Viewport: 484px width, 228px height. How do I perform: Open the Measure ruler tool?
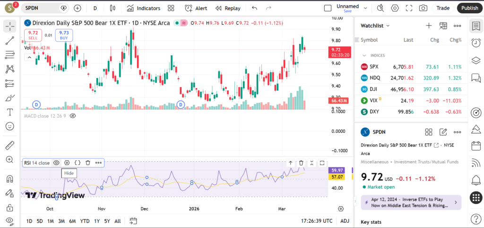[9, 145]
